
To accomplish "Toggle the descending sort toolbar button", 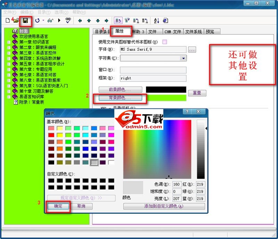I will [x=145, y=21].
